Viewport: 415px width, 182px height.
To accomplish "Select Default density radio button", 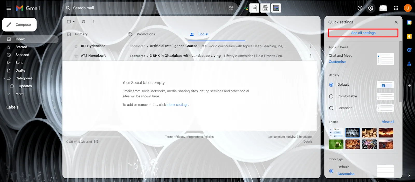I will tap(331, 85).
